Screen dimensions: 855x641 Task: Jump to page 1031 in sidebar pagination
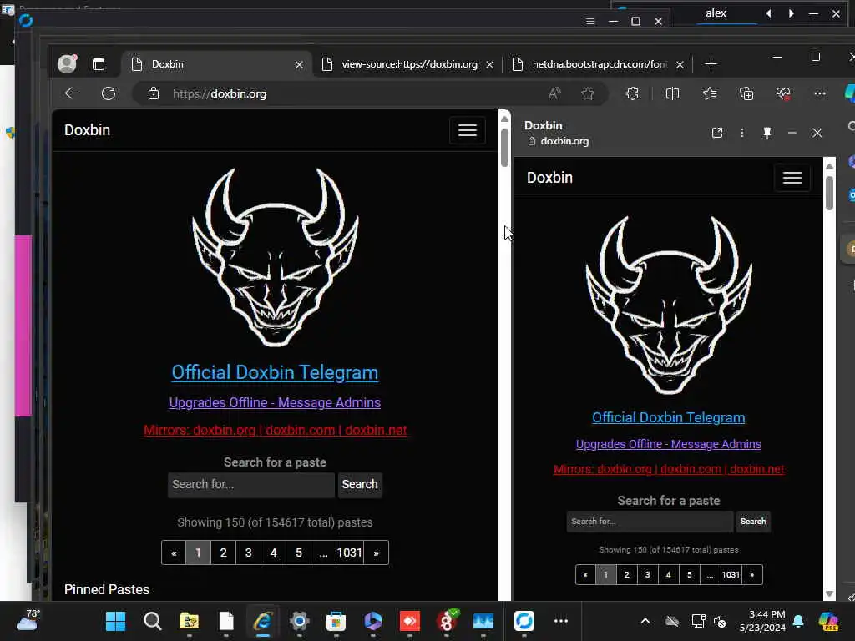click(731, 574)
